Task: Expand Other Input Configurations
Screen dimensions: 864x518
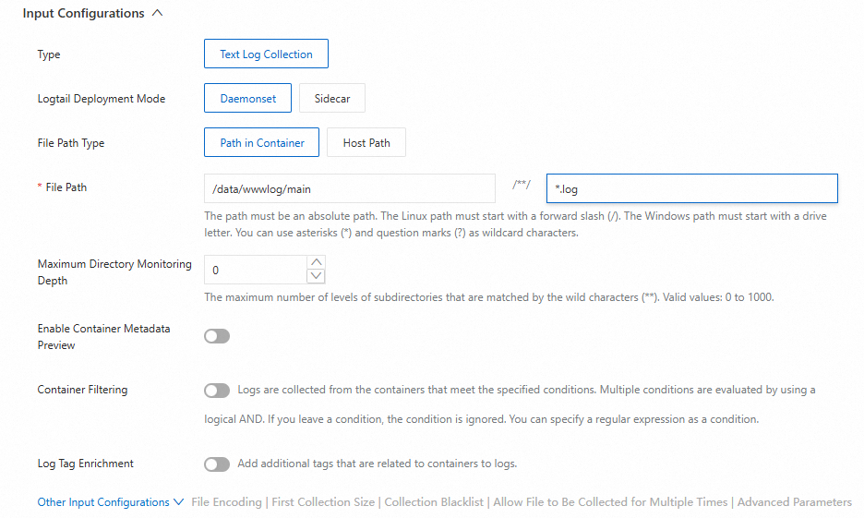Action: point(110,502)
